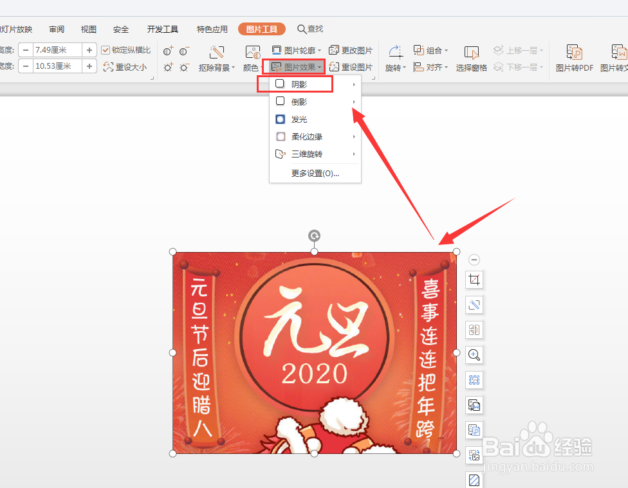Viewport: 628px width, 488px height.
Task: Click Resize (重设大小) button
Action: pyautogui.click(x=125, y=66)
